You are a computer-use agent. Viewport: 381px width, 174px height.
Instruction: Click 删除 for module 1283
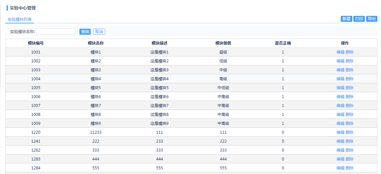349,159
